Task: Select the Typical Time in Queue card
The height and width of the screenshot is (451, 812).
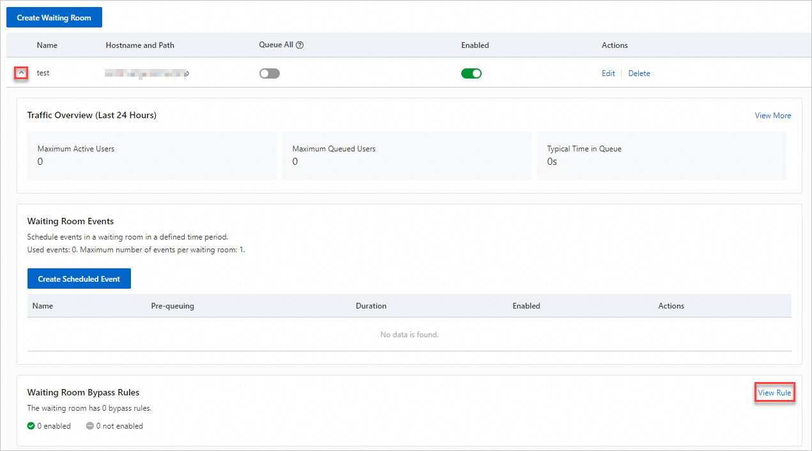Action: click(x=661, y=156)
